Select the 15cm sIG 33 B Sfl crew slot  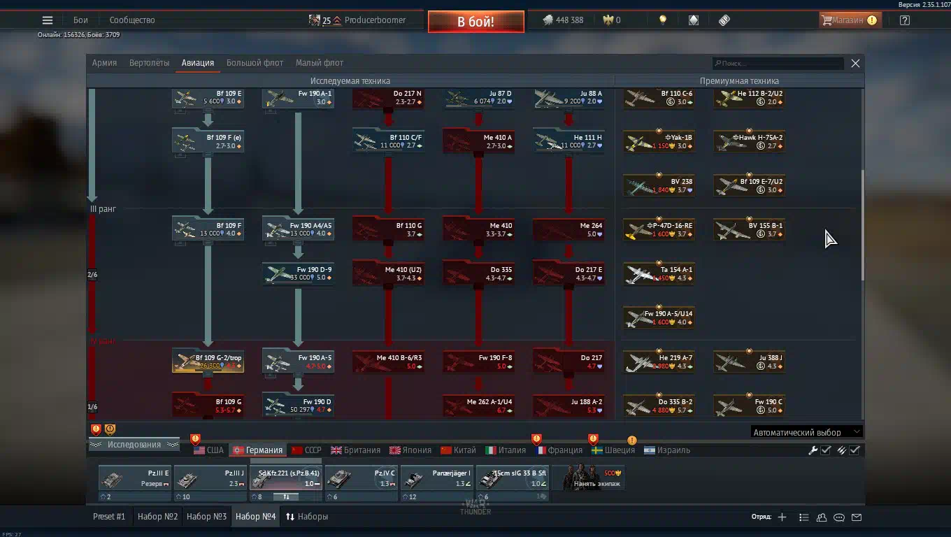pos(513,484)
